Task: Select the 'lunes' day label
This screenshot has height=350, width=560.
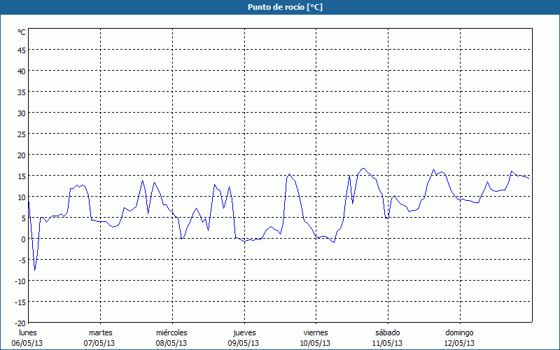Action: pyautogui.click(x=28, y=332)
